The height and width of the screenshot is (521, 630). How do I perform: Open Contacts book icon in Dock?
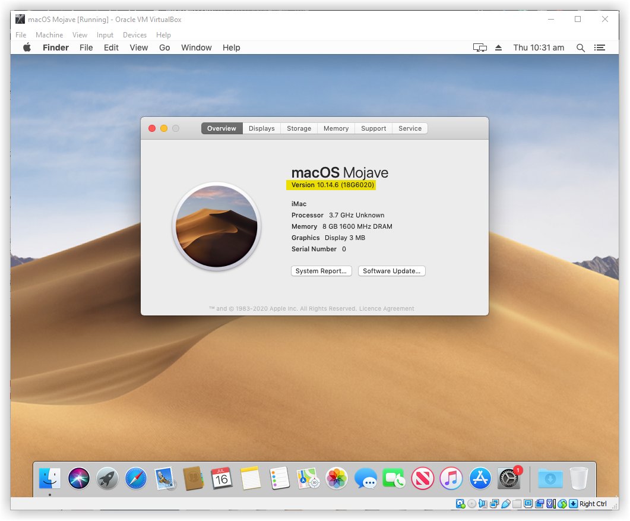click(x=193, y=478)
